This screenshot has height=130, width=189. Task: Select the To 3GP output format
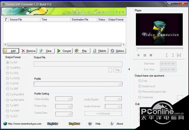pyautogui.click(x=12, y=89)
